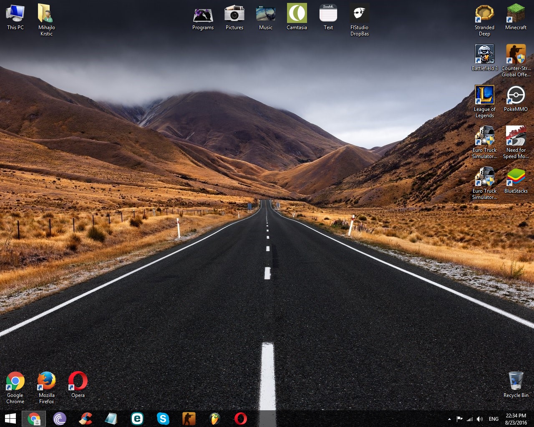This screenshot has height=427, width=534.
Task: Select the Mozilla Firefox desktop shortcut
Action: tap(47, 388)
